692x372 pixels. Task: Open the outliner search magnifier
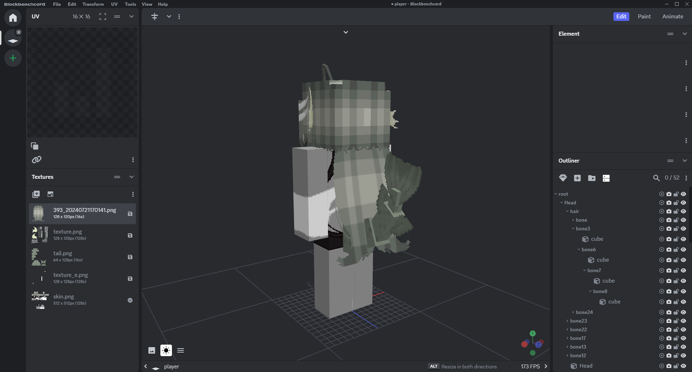pyautogui.click(x=656, y=178)
